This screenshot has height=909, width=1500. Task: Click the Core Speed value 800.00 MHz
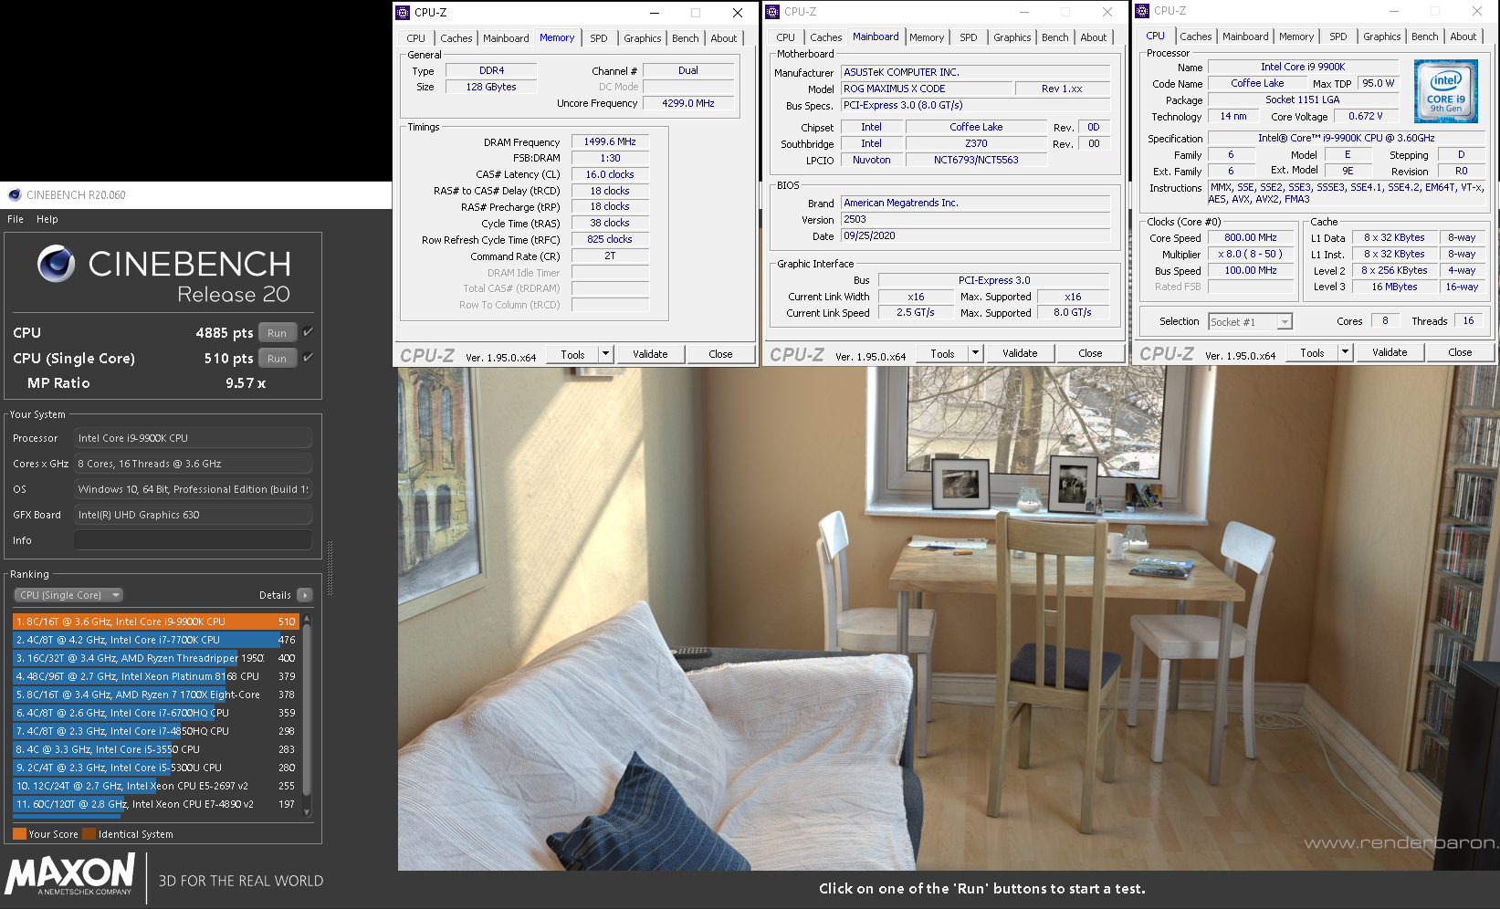(1250, 237)
